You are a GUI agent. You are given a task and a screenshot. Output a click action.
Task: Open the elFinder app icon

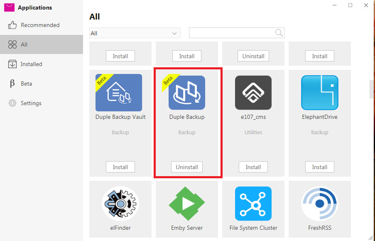[120, 204]
